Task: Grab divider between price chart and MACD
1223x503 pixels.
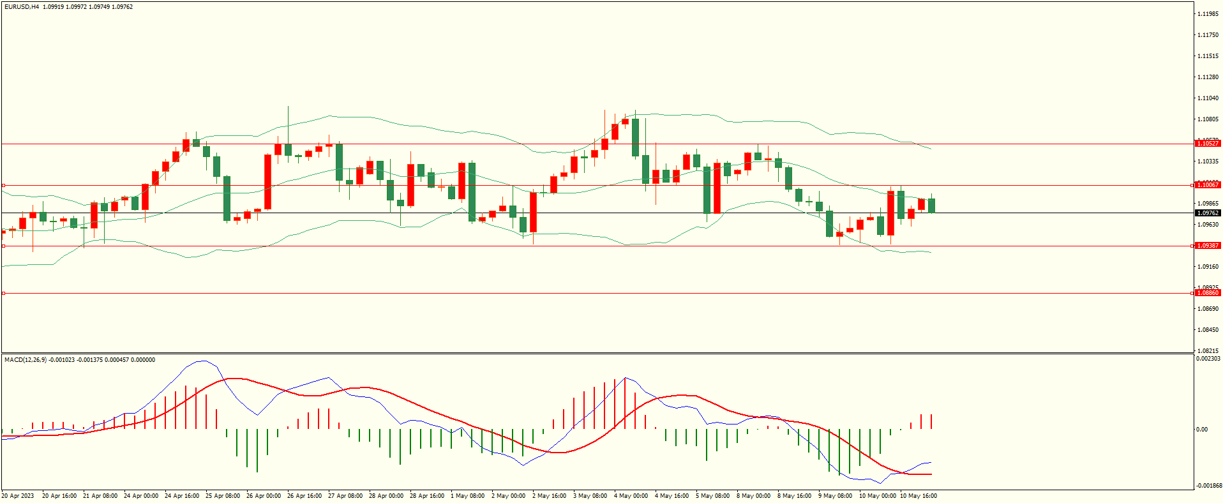Action: (597, 353)
